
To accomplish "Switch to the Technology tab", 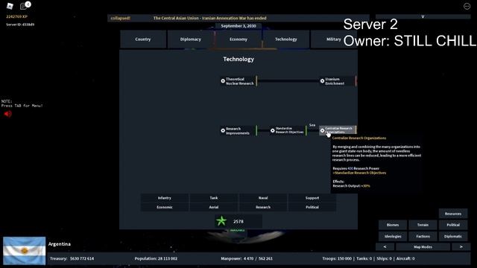I will point(286,39).
